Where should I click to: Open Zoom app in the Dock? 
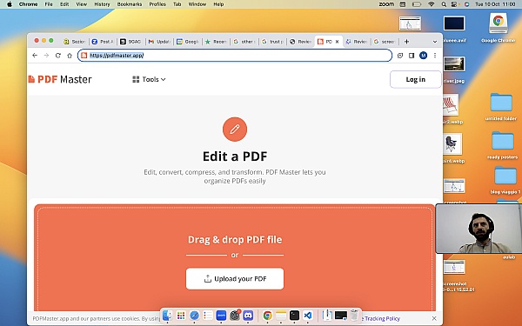[x=221, y=315]
